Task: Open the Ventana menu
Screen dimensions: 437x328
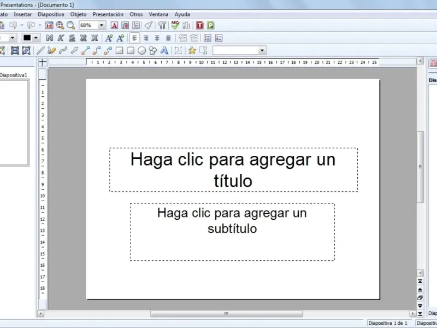Action: pos(158,15)
